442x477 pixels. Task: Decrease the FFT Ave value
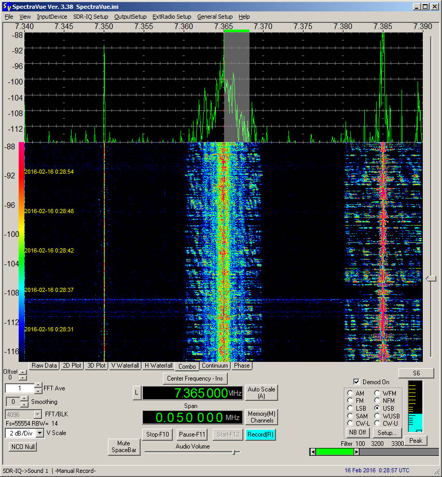pyautogui.click(x=38, y=391)
